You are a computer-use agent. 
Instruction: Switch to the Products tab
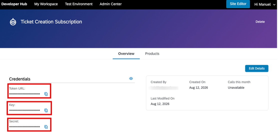pyautogui.click(x=152, y=54)
